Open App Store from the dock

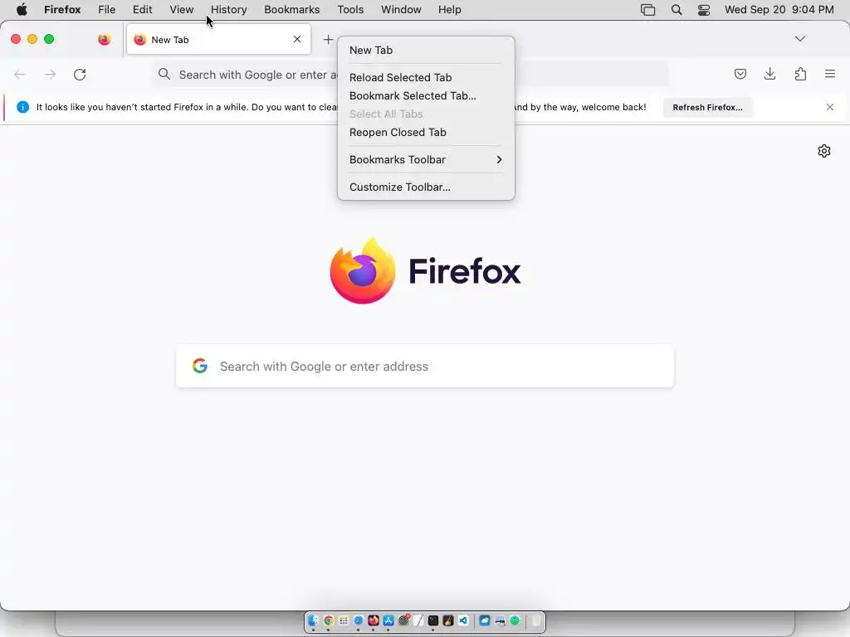[x=388, y=620]
